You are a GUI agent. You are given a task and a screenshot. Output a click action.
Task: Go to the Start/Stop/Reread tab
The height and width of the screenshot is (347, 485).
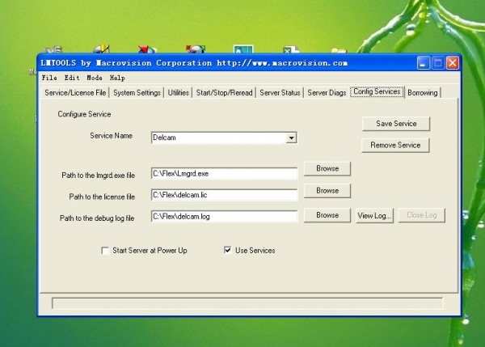(223, 93)
